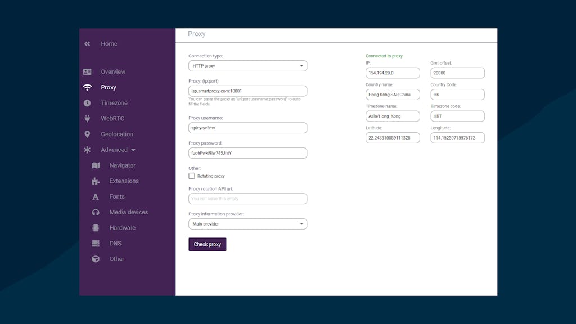Screen dimensions: 576x324
Task: Open the Fonts submenu item
Action: [x=117, y=196]
